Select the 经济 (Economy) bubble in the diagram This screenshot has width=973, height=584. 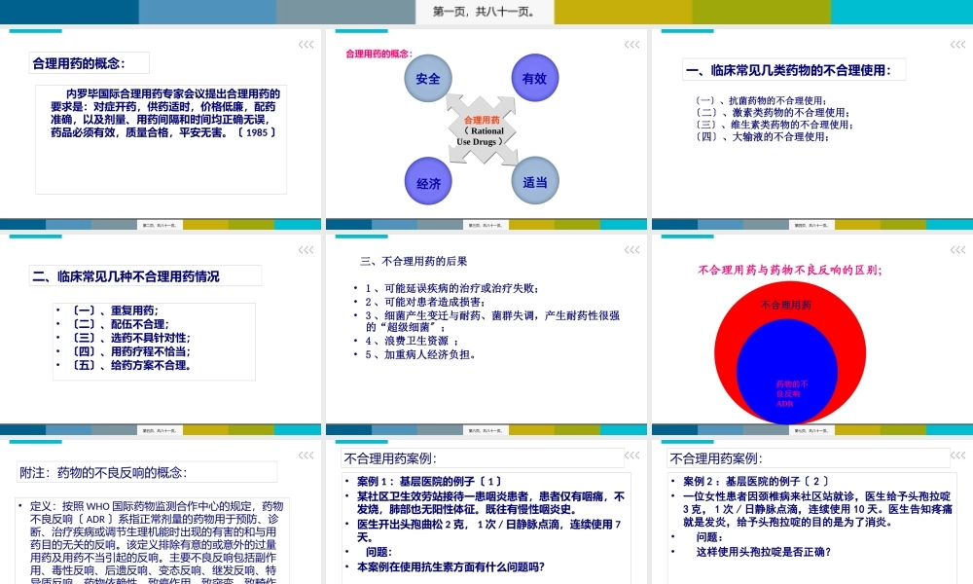(x=427, y=181)
